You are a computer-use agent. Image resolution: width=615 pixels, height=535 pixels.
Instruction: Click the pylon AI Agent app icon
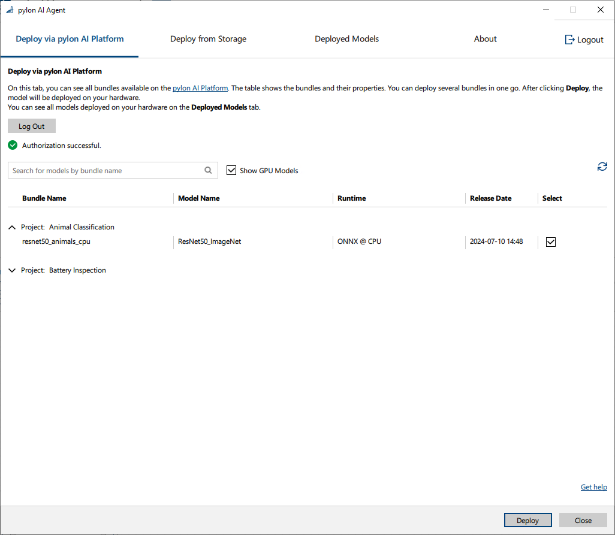click(10, 10)
